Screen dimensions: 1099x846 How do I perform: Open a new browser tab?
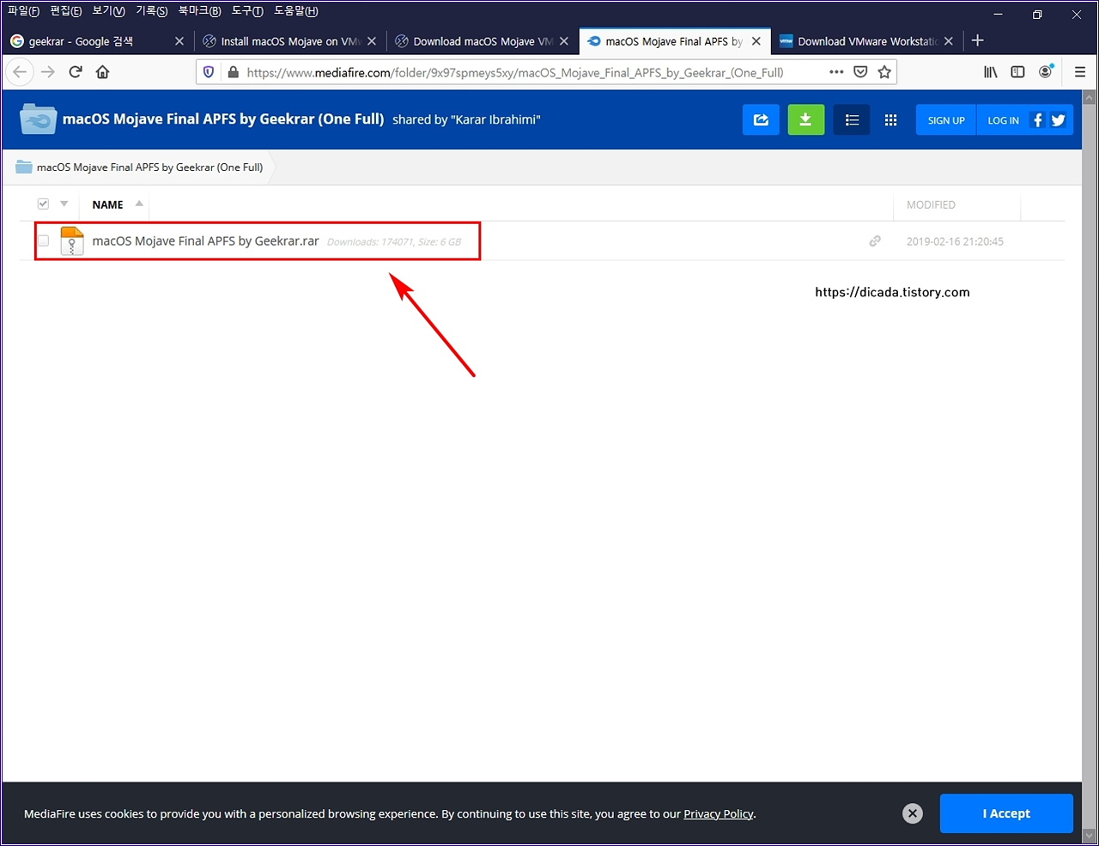(977, 40)
